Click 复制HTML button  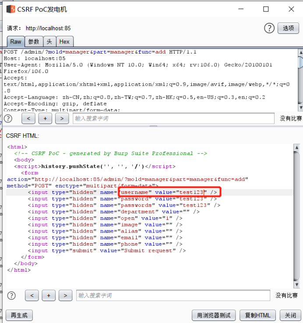257,315
